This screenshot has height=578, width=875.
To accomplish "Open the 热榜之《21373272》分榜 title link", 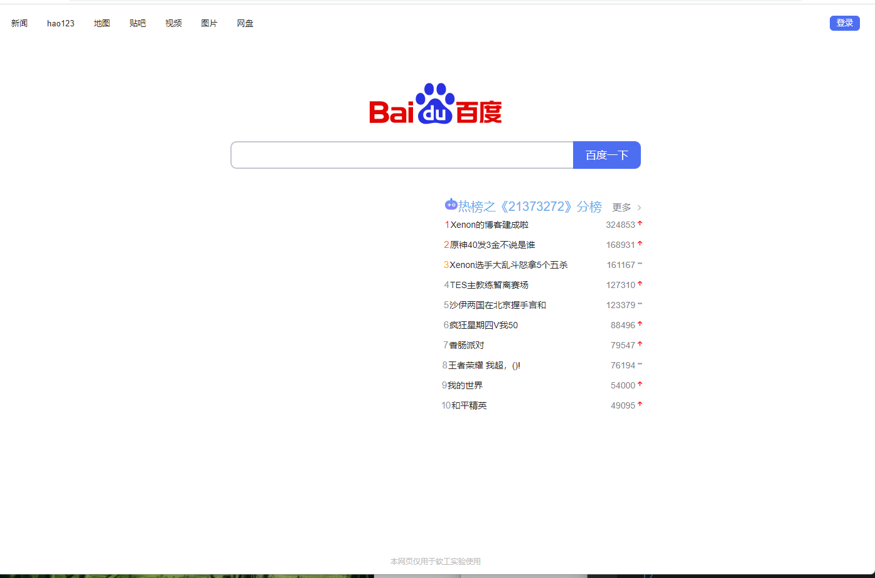I will pyautogui.click(x=530, y=206).
